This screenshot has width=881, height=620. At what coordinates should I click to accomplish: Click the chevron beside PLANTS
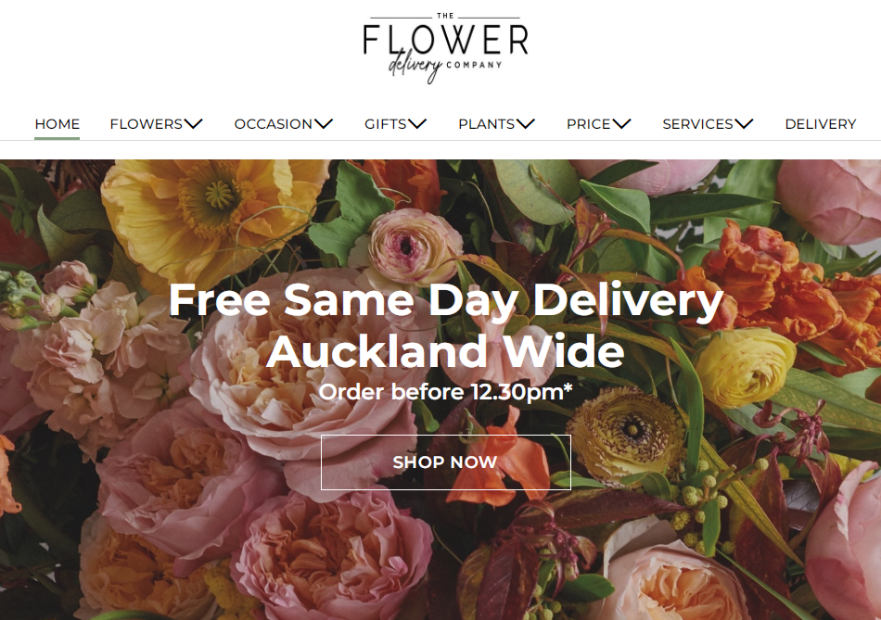(526, 124)
